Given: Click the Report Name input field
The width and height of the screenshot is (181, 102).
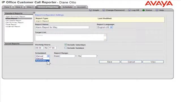Looking at the screenshot, I should click(62, 27).
